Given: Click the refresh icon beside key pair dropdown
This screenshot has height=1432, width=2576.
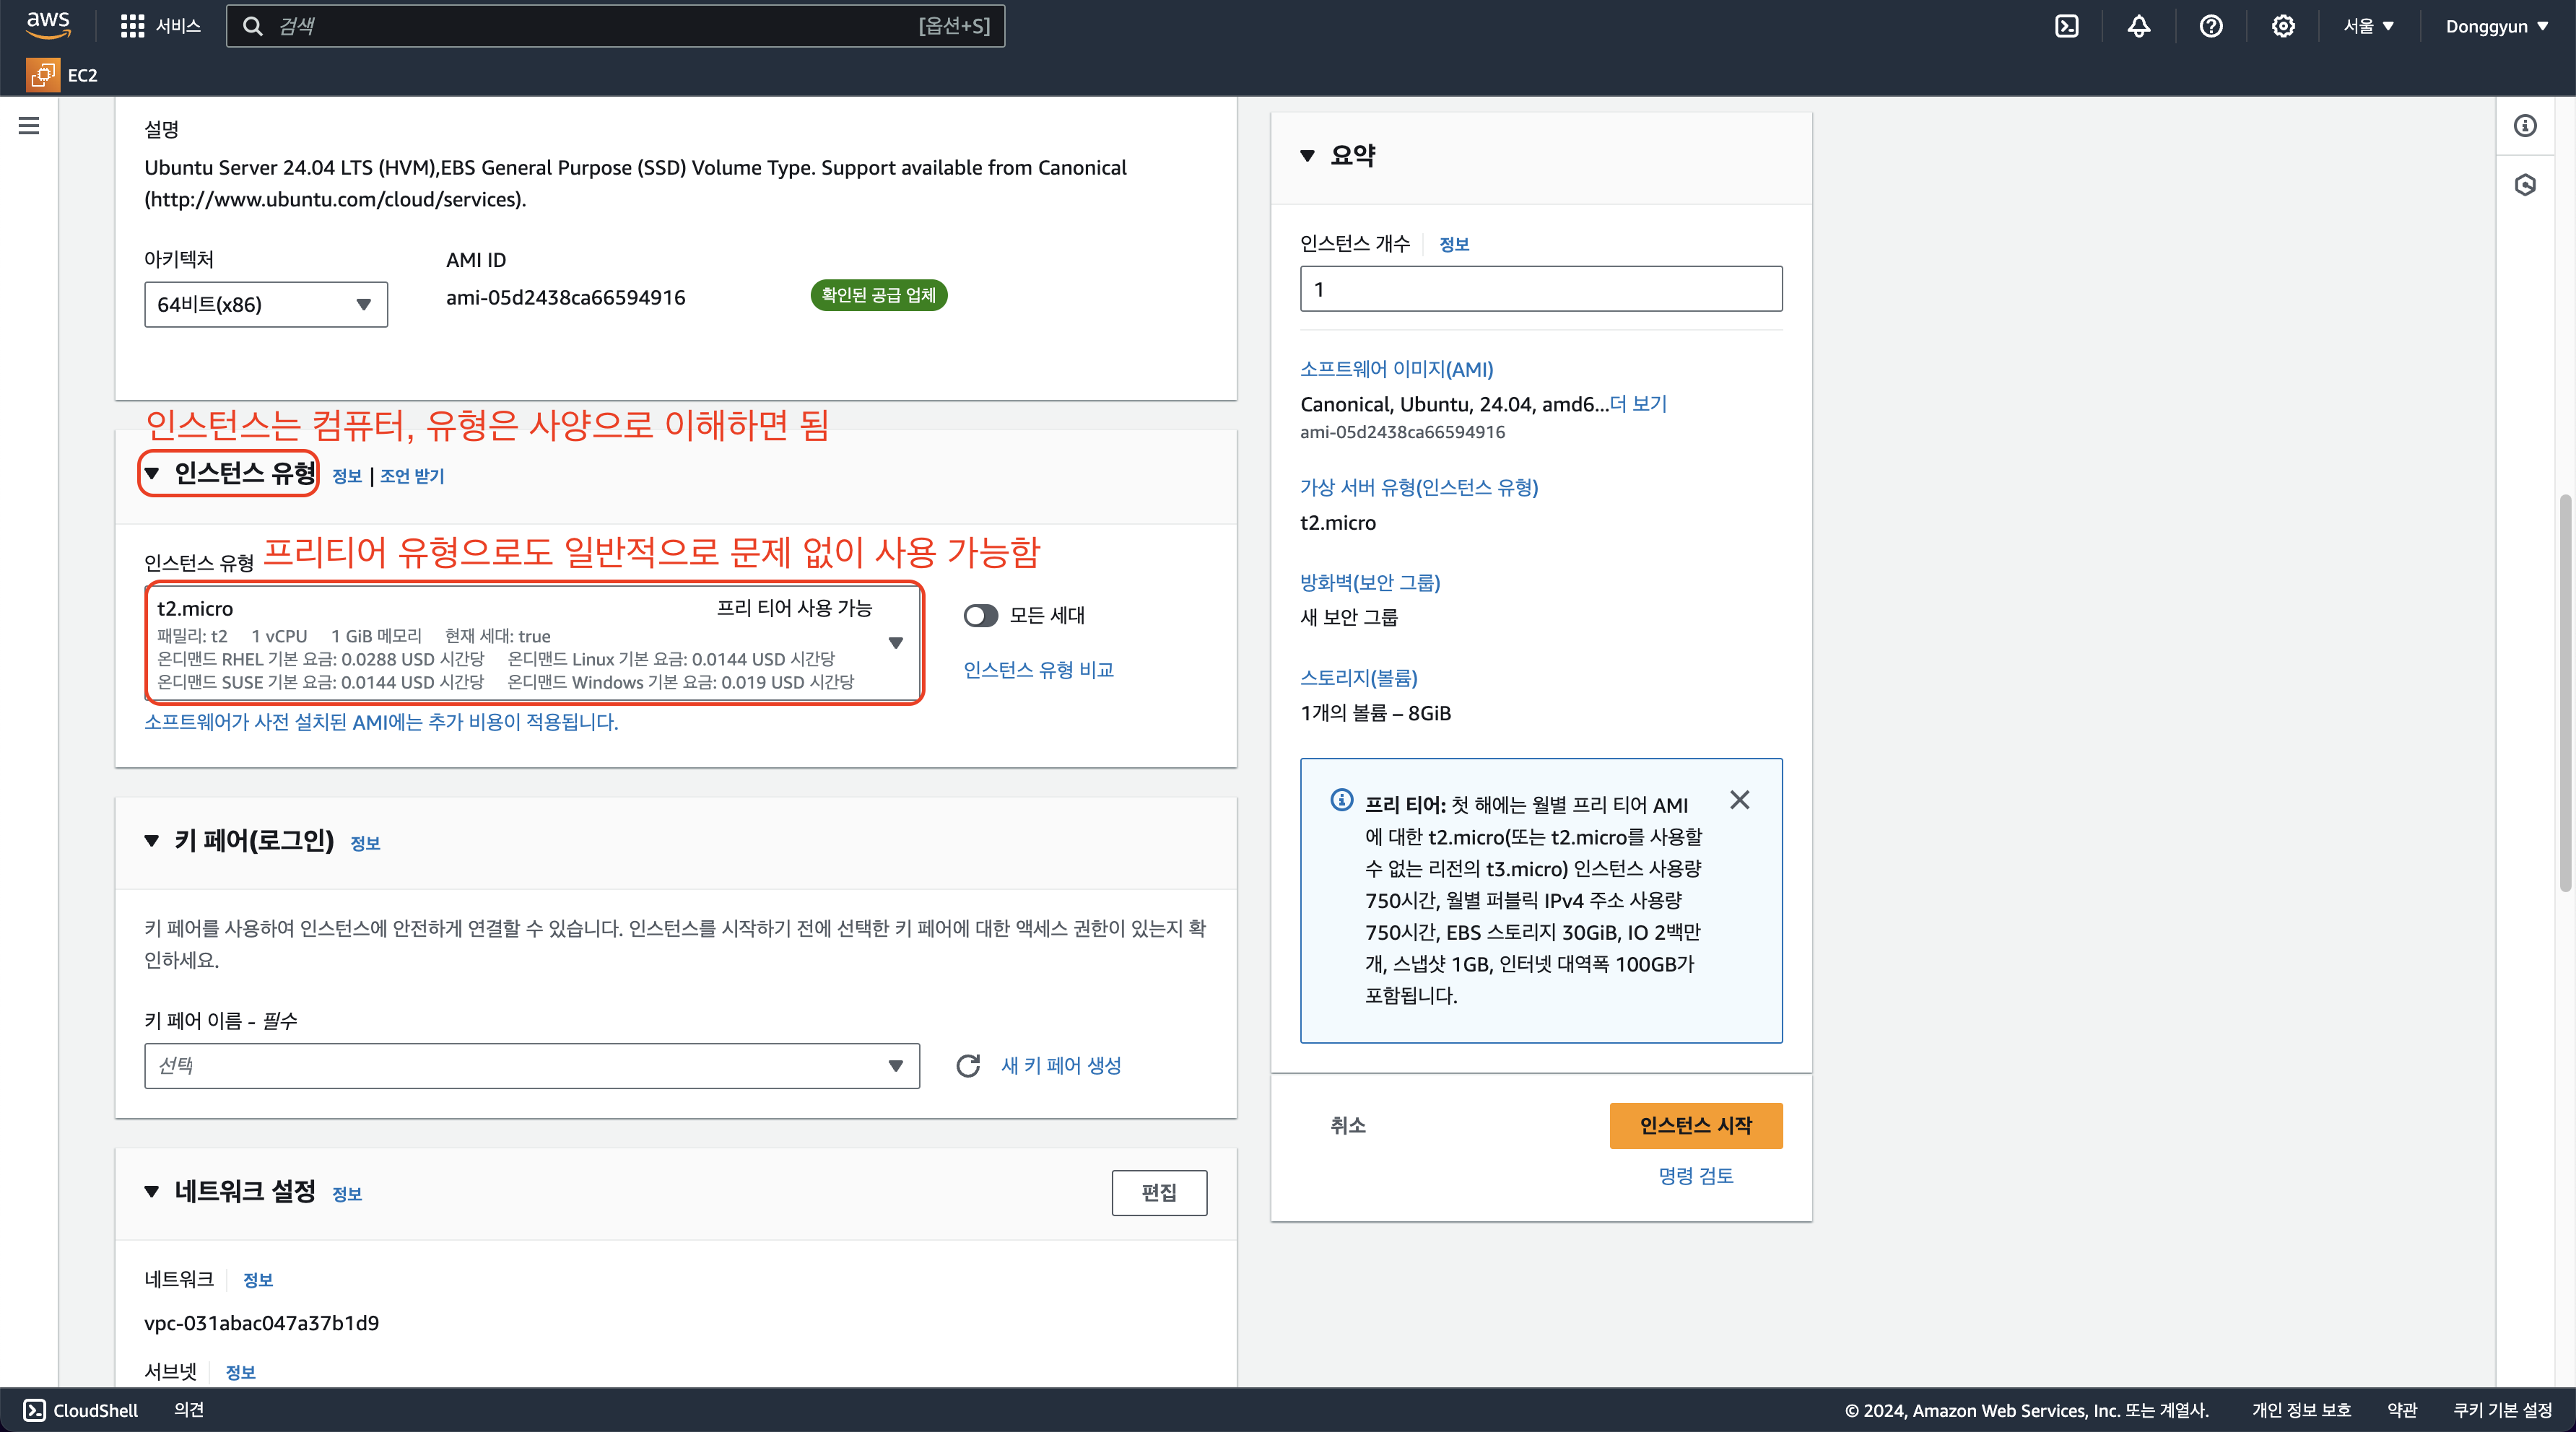Looking at the screenshot, I should [x=967, y=1066].
